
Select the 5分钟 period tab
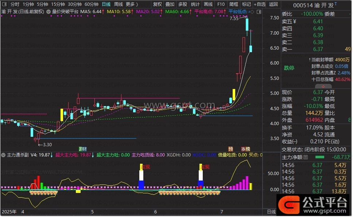point(42,4)
